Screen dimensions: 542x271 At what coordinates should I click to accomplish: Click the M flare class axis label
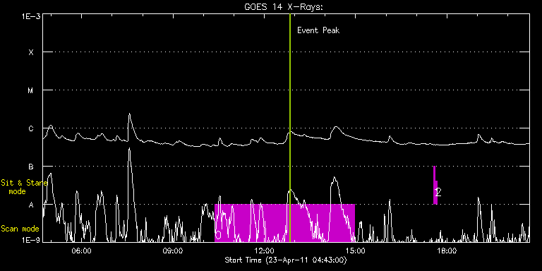click(x=31, y=90)
